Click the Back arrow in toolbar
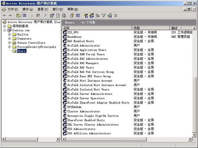This screenshot has width=198, height=148. click(x=4, y=16)
